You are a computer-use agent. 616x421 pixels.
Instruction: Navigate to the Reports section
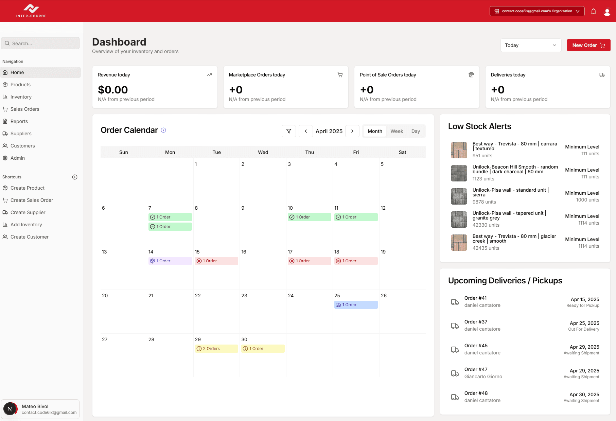pos(19,121)
